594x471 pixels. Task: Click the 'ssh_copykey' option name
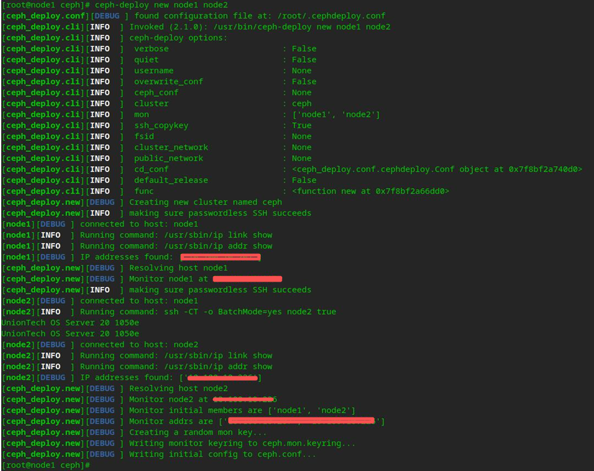click(161, 126)
